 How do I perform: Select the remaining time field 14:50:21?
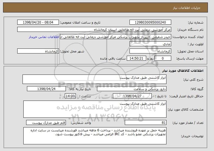(x=136, y=58)
